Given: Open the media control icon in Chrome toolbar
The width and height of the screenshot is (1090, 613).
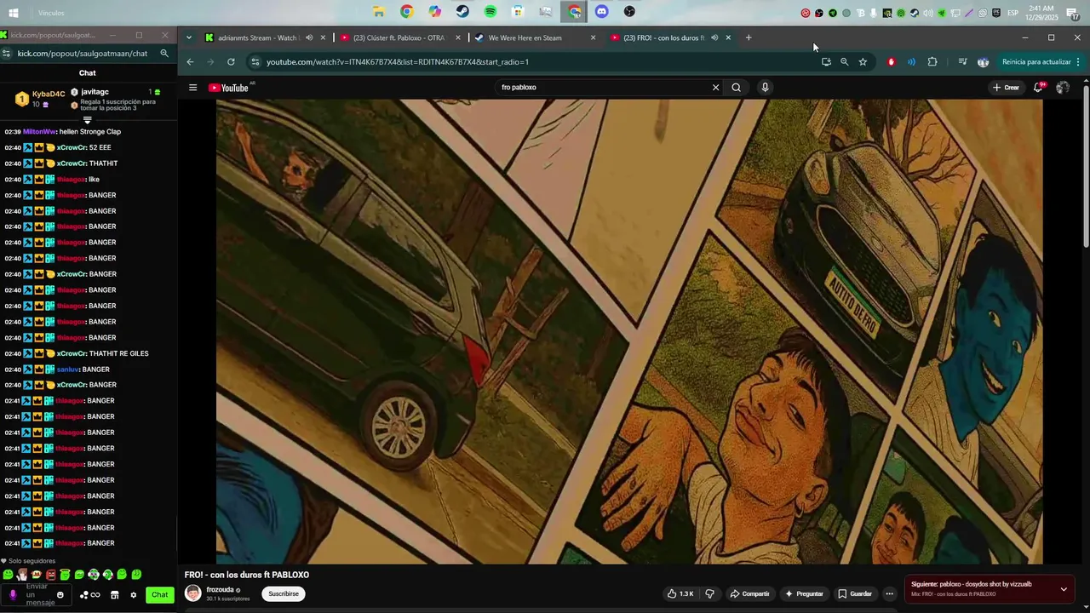Looking at the screenshot, I should coord(962,61).
